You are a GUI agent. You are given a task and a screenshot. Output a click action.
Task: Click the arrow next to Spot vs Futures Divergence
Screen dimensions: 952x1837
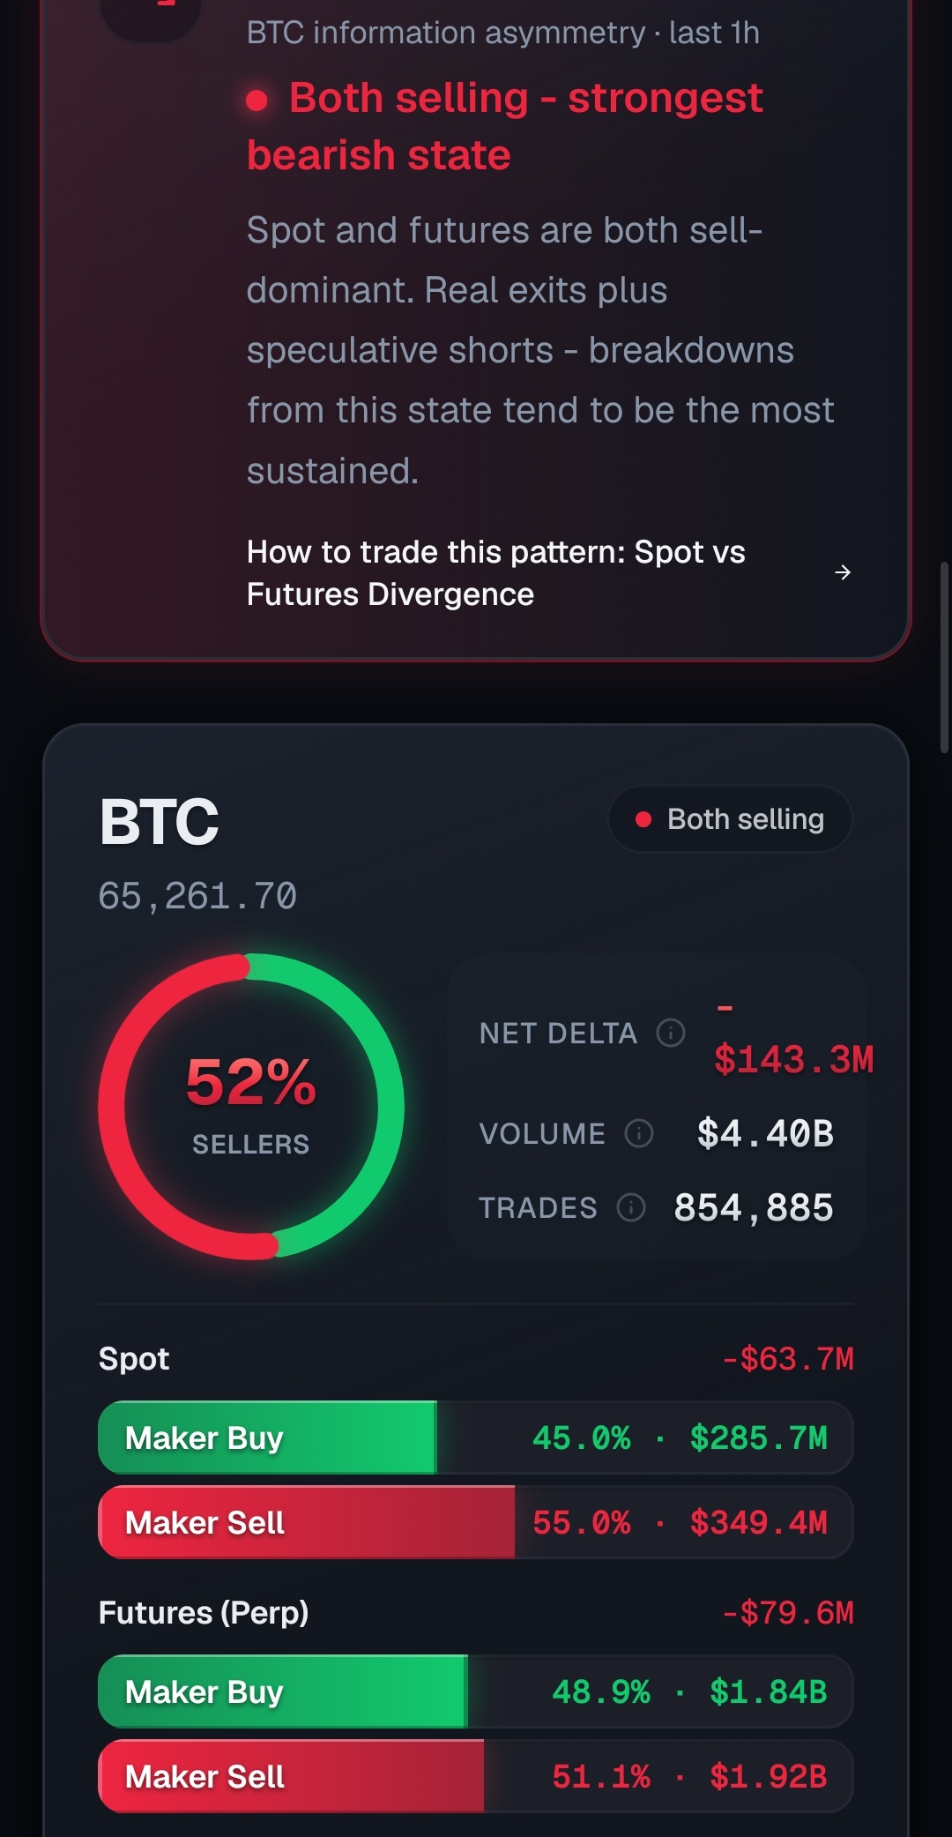843,572
